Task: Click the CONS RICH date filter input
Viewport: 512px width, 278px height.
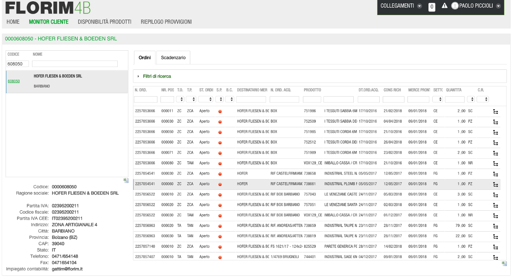Action: pyautogui.click(x=393, y=99)
